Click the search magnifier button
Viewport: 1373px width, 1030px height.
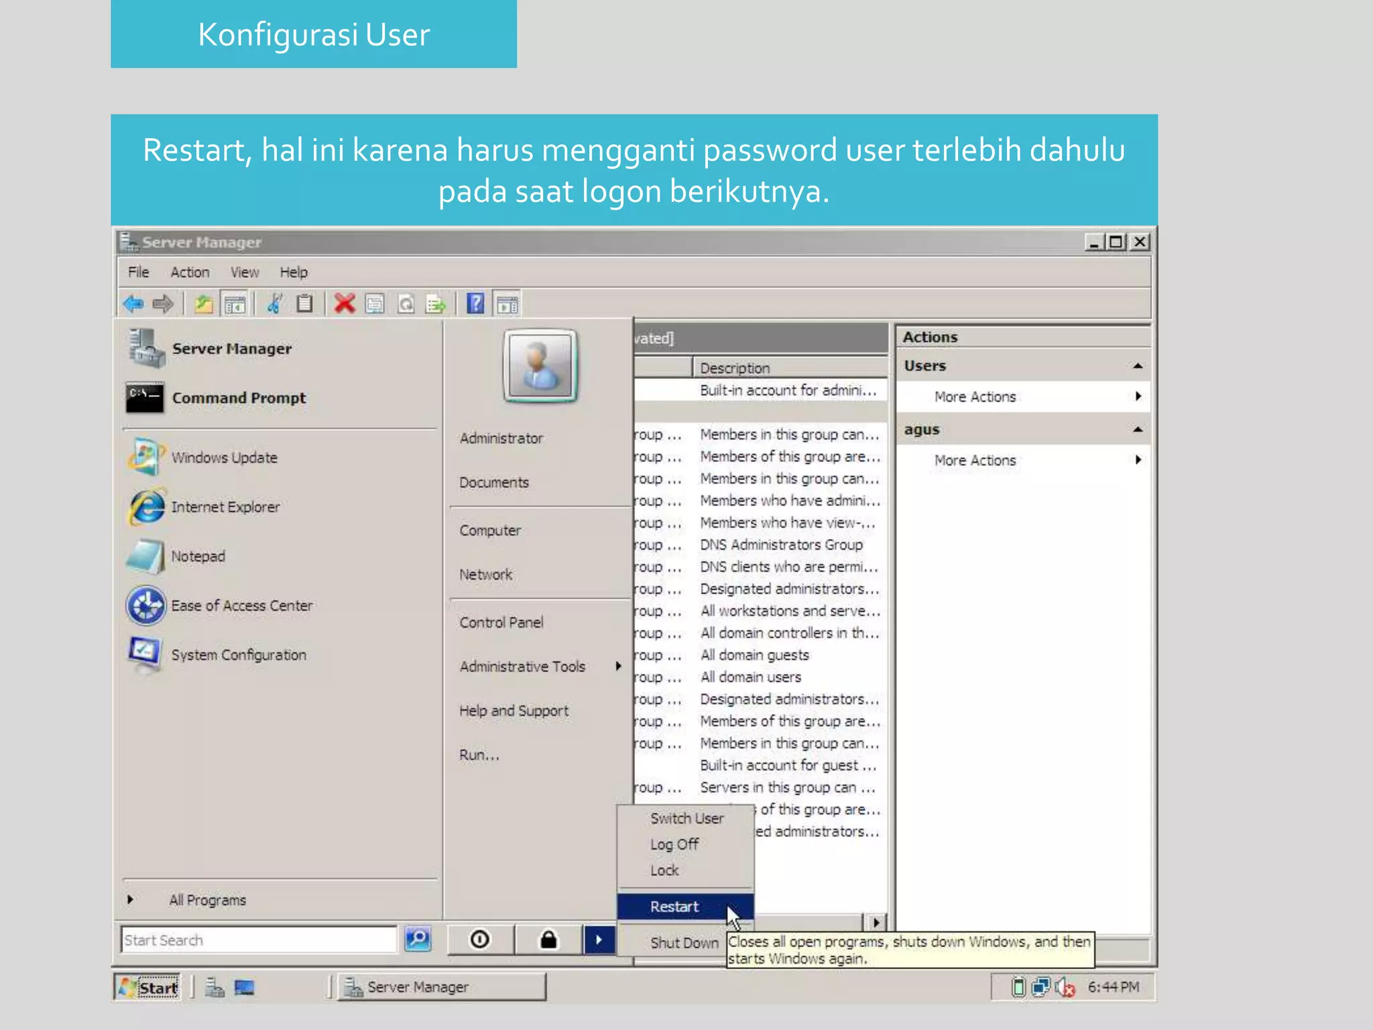pyautogui.click(x=418, y=939)
